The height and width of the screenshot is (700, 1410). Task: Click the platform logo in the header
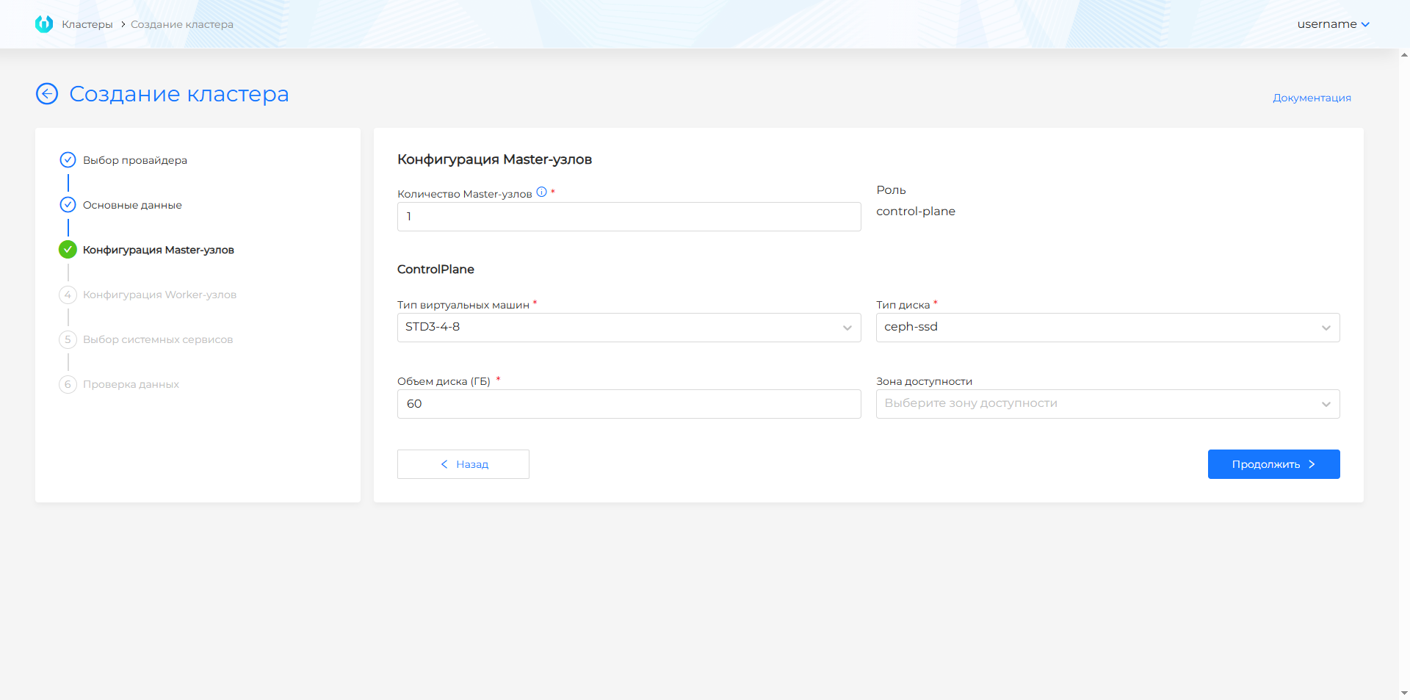tap(44, 24)
